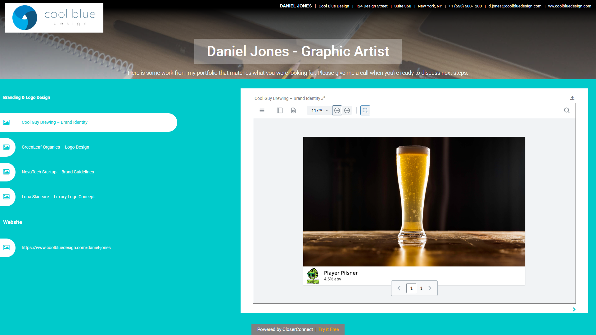Image resolution: width=596 pixels, height=335 pixels.
Task: Click the page number input box
Action: click(411, 288)
